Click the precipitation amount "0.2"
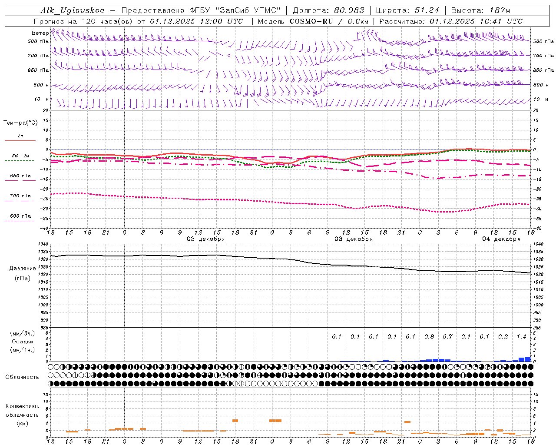 pos(503,336)
